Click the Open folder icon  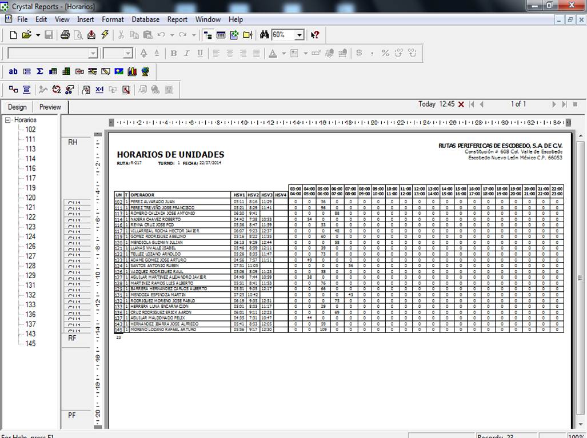pyautogui.click(x=26, y=35)
